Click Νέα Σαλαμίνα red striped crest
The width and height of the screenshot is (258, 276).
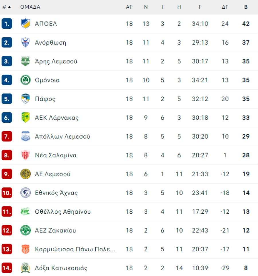26,155
